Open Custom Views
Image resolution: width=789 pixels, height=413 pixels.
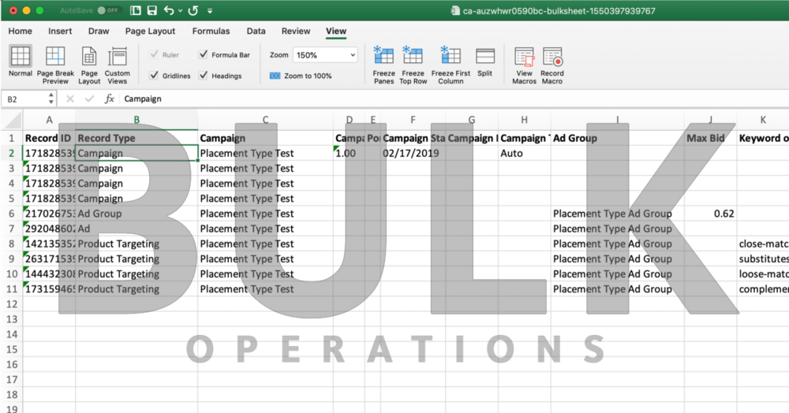click(118, 65)
